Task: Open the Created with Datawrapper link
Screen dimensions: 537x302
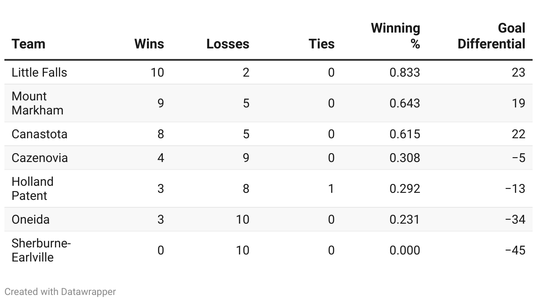Action: coord(60,291)
